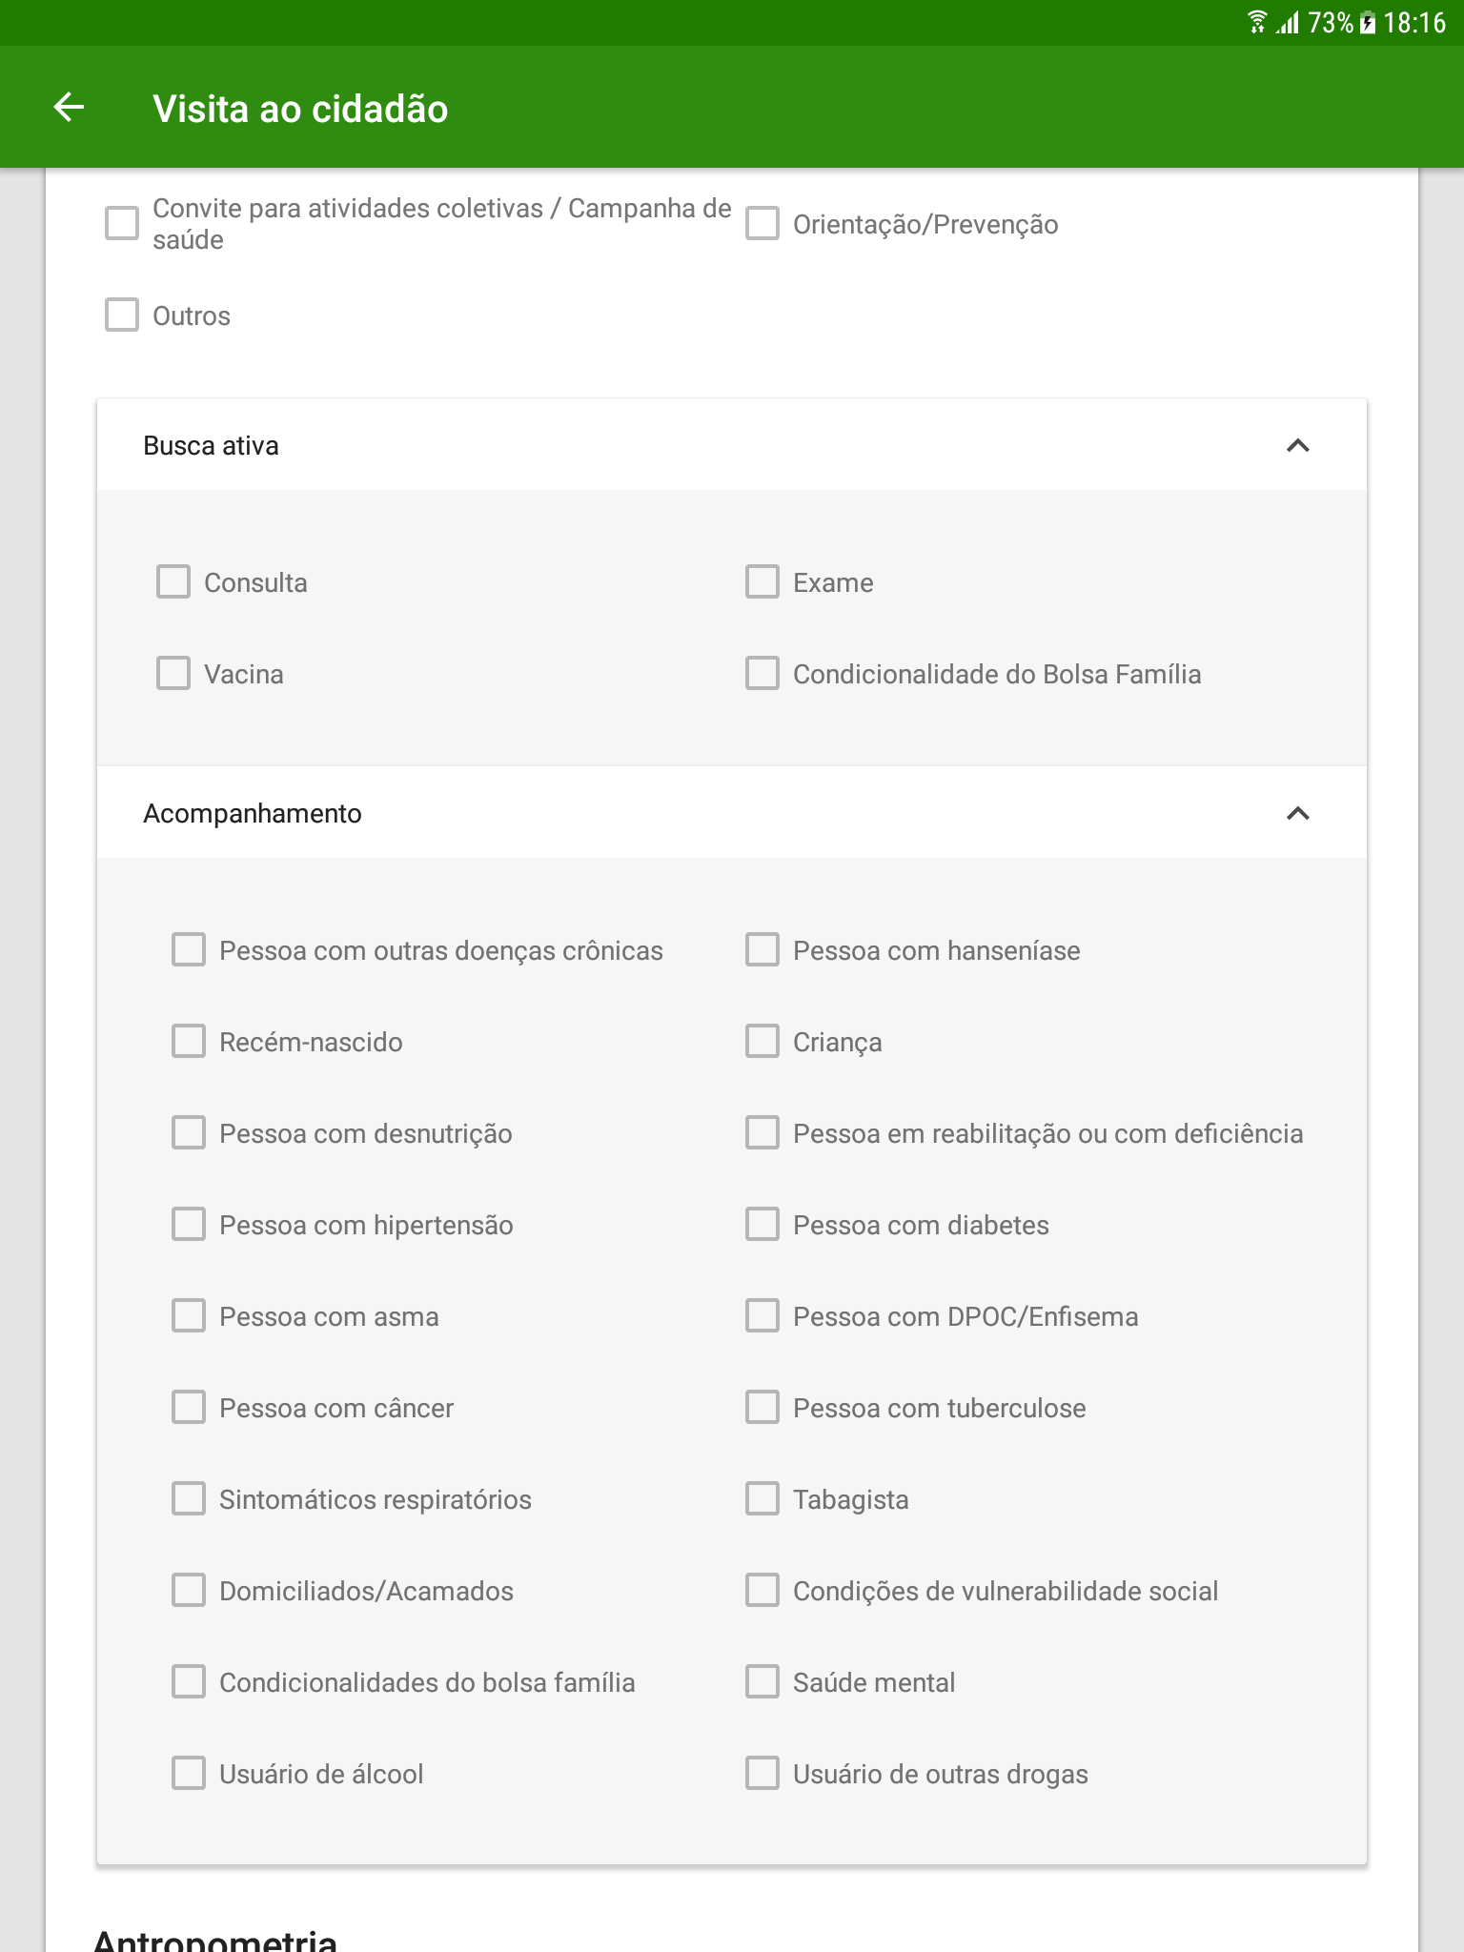Check Pessoa com hipertensão
This screenshot has width=1464, height=1952.
[x=189, y=1224]
